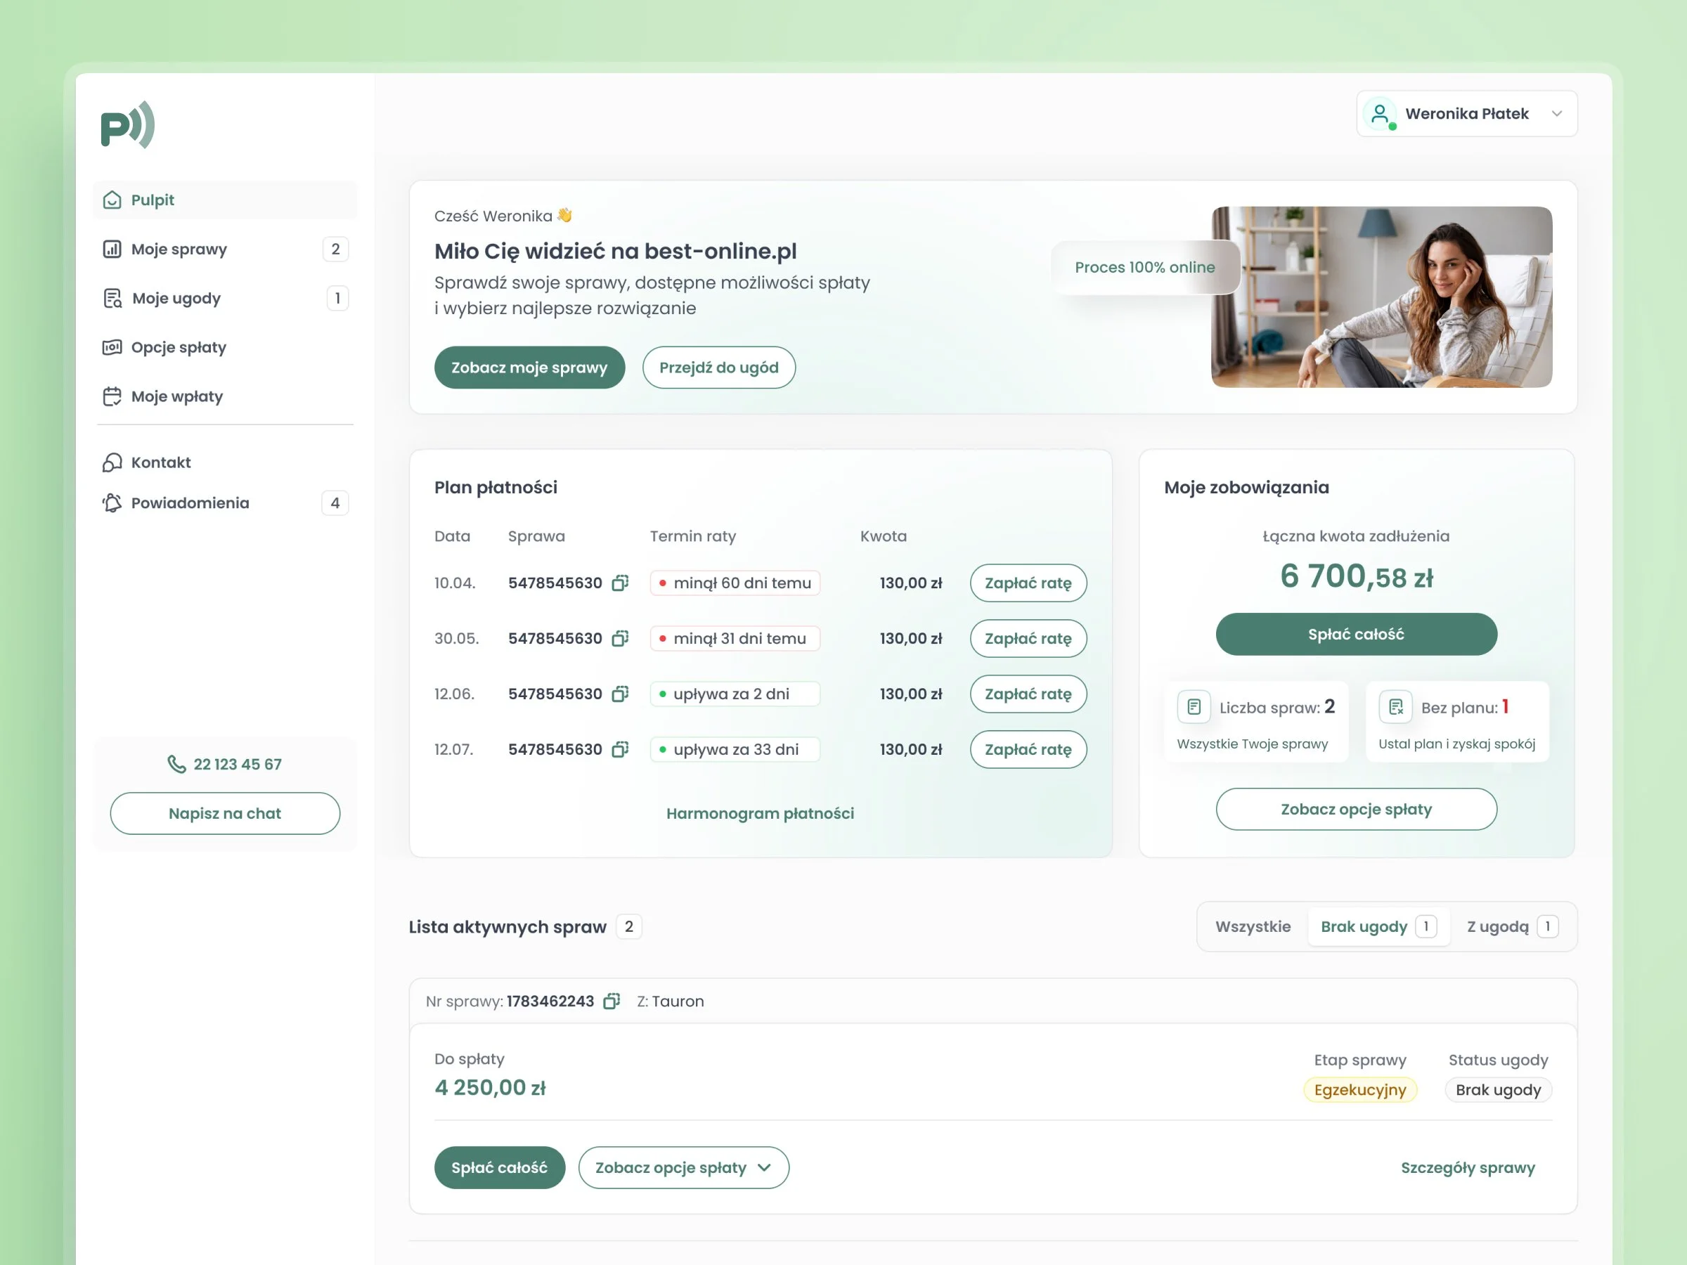The image size is (1687, 1265).
Task: Select the Brak ugody tab
Action: click(x=1378, y=926)
